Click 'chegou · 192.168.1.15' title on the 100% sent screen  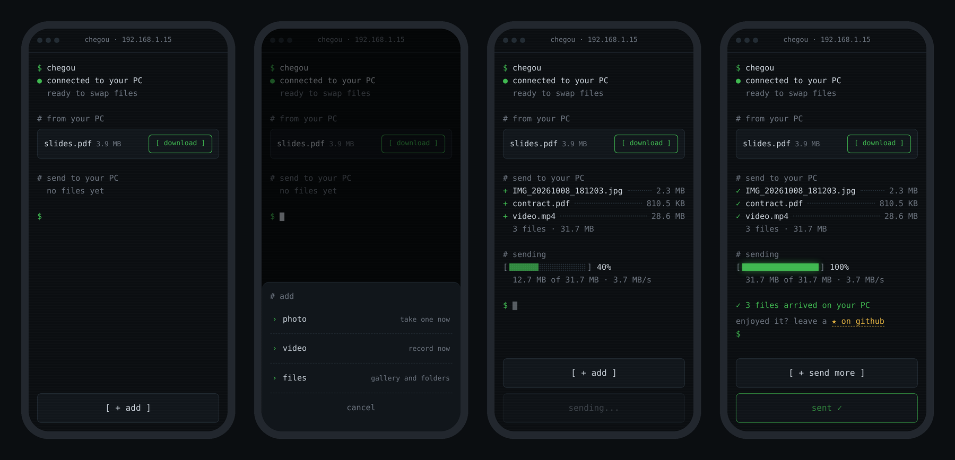[x=827, y=40]
